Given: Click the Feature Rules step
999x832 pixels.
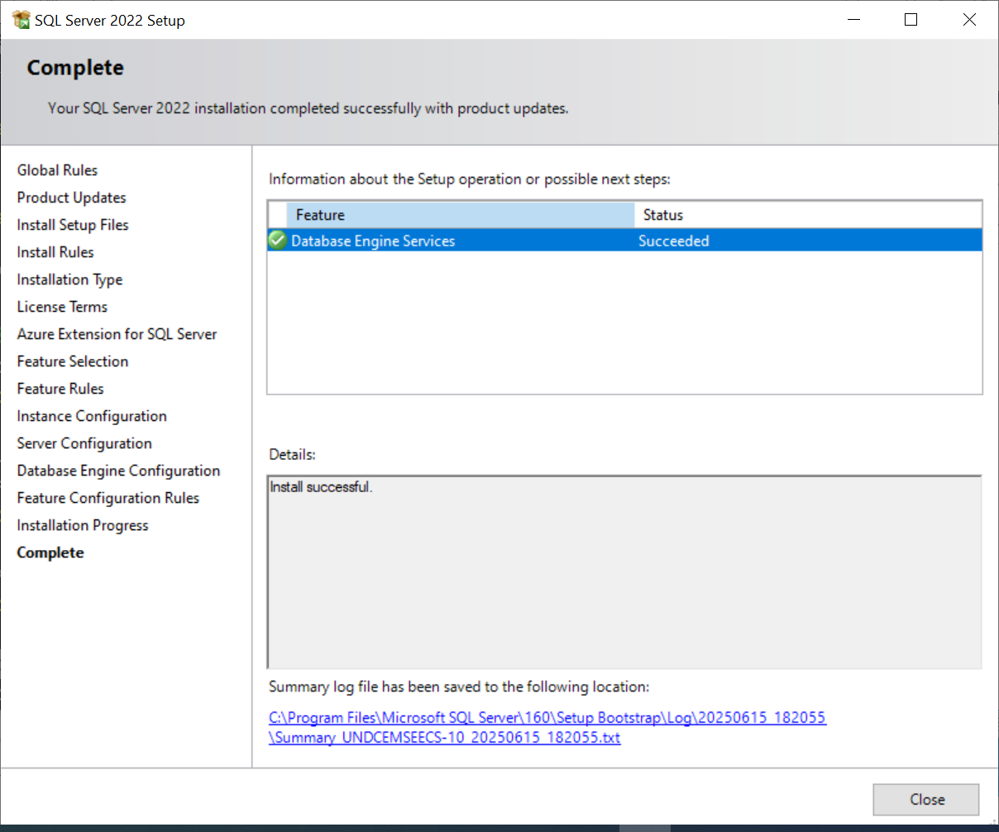Looking at the screenshot, I should coord(60,389).
